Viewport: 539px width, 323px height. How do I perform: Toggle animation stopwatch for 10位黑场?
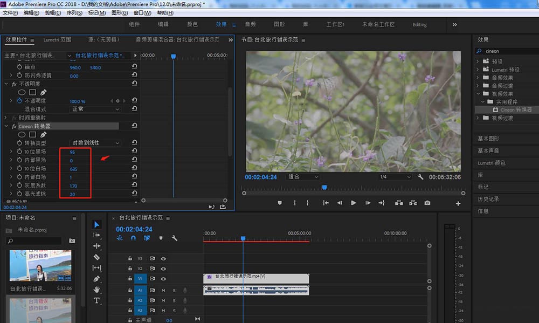19,152
